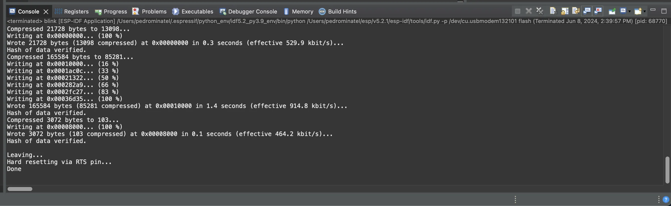Clear the console output
This screenshot has width=671, height=206.
pos(553,11)
